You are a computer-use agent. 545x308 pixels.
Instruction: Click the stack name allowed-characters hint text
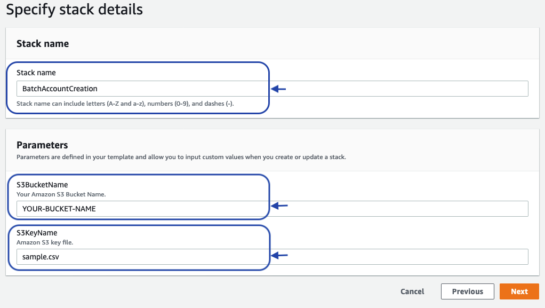pos(125,104)
